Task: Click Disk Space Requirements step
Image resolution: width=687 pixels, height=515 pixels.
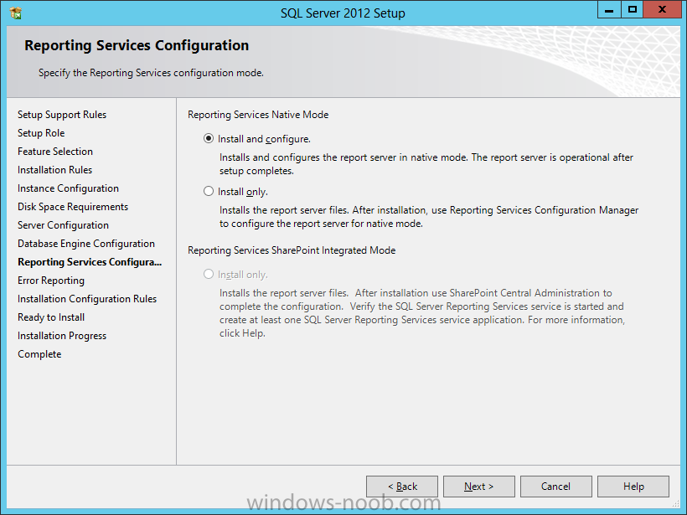Action: click(73, 207)
